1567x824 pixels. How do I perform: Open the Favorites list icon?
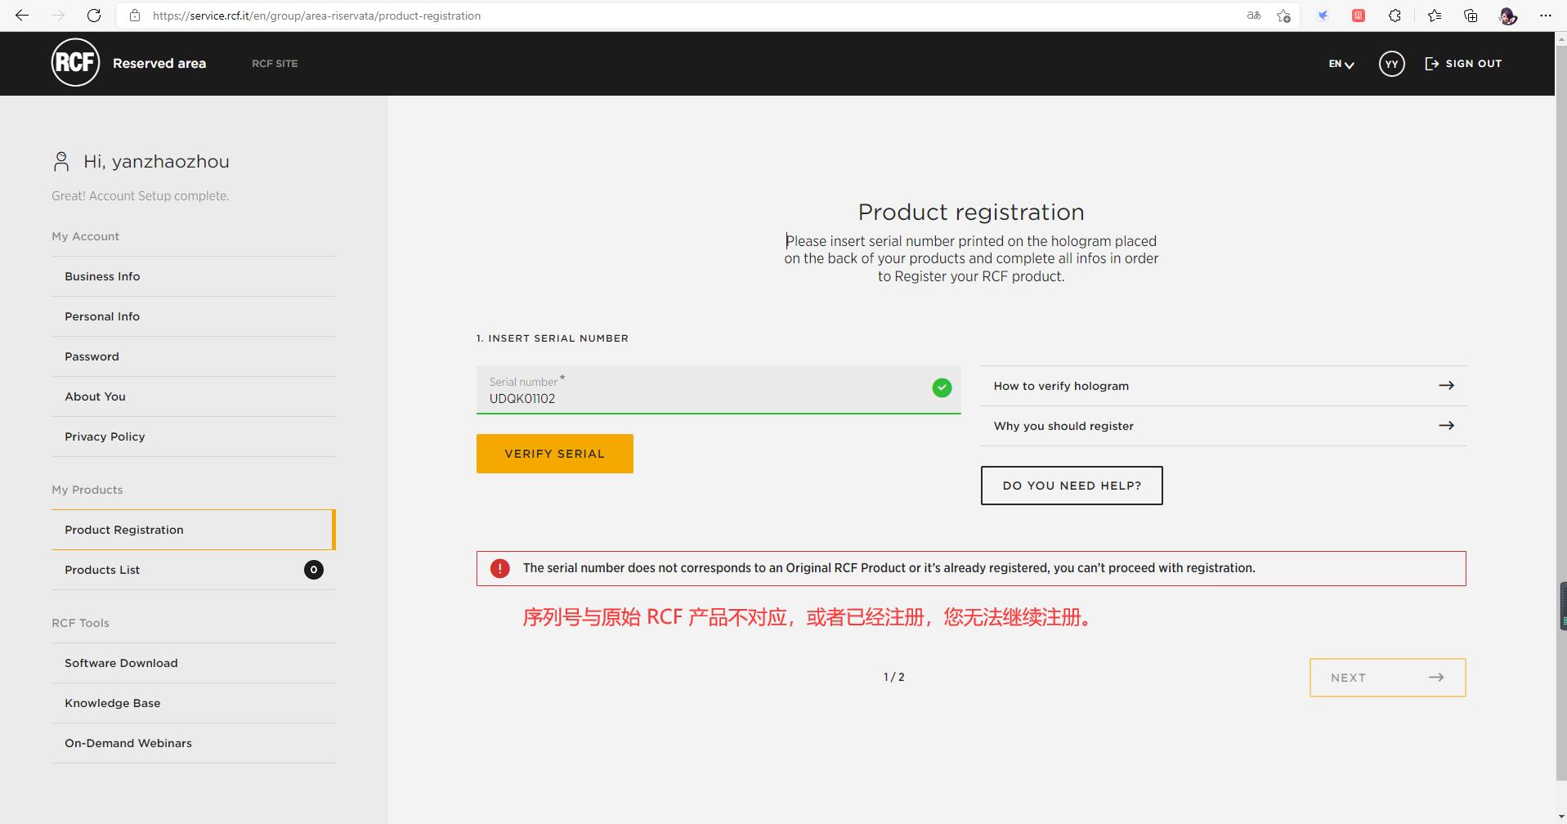(1434, 16)
